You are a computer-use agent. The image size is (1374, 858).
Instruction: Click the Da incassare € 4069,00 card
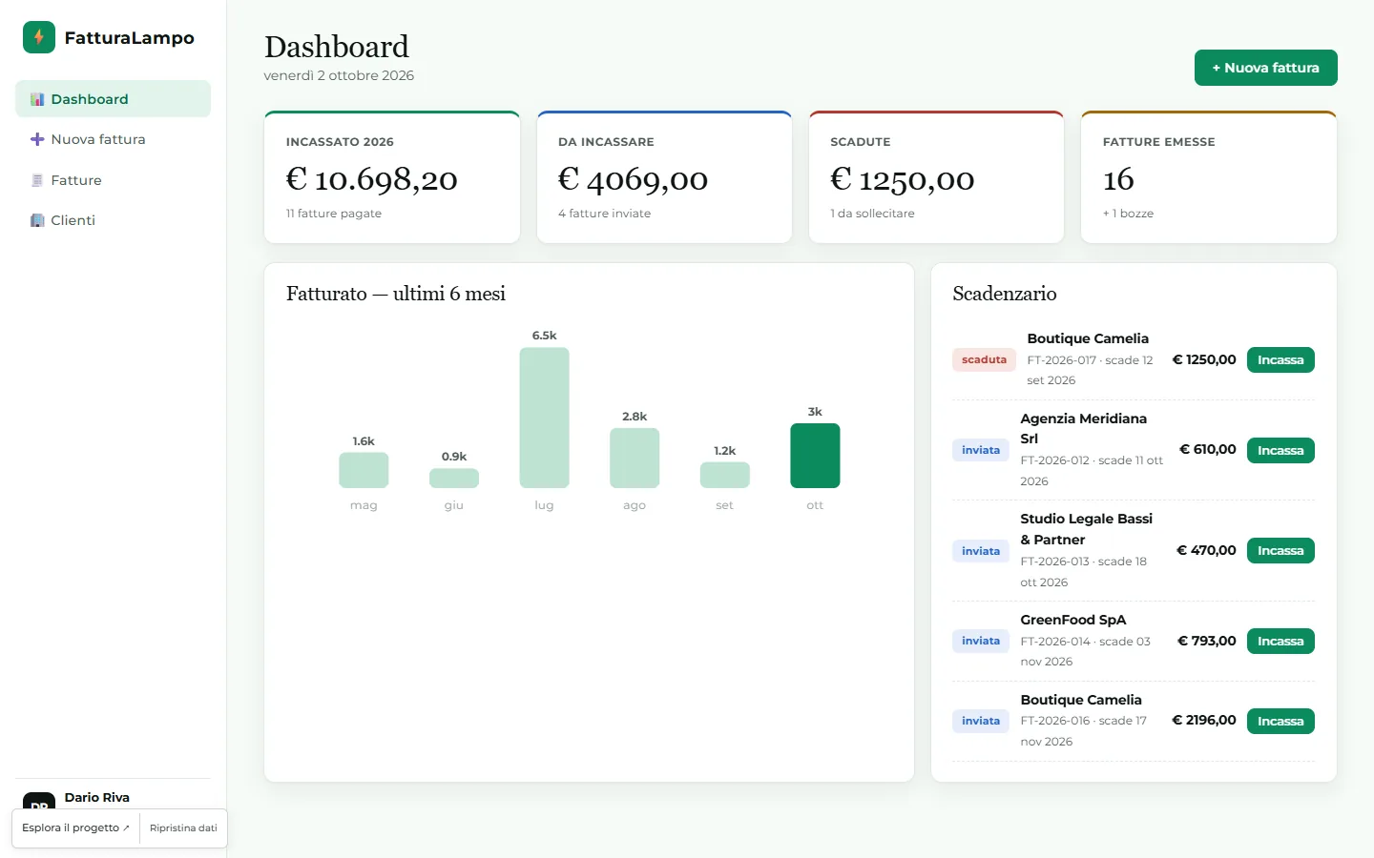click(x=664, y=177)
